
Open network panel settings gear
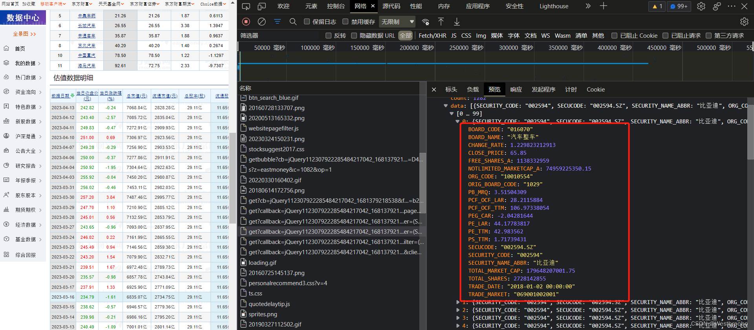[x=744, y=22]
